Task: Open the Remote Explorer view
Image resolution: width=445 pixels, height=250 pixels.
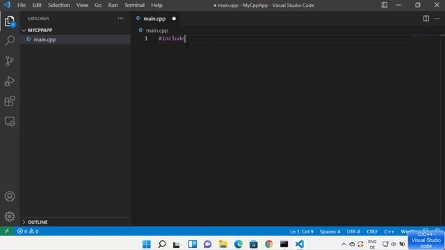Action: 10,122
